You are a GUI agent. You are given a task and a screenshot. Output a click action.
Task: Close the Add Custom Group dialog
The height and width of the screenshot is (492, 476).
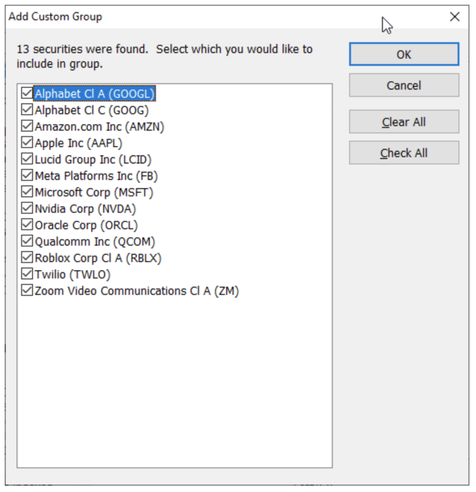point(454,17)
